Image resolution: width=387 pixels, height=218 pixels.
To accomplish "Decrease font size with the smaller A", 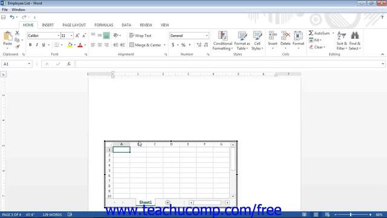I will 84,36.
